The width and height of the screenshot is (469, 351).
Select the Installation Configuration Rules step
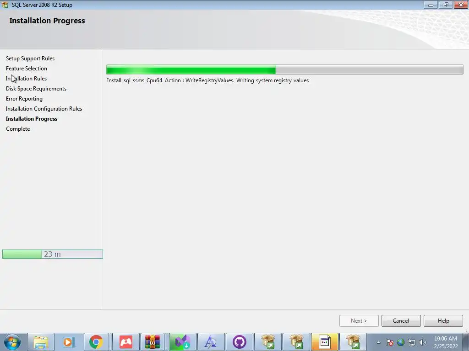(44, 109)
